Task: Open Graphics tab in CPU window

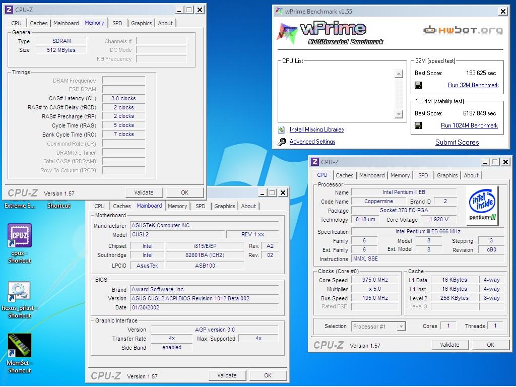Action: [447, 175]
